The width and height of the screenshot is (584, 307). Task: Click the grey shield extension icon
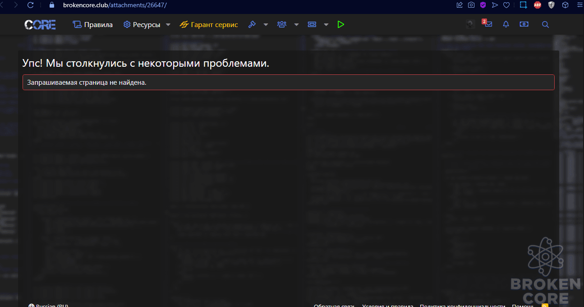coord(551,5)
